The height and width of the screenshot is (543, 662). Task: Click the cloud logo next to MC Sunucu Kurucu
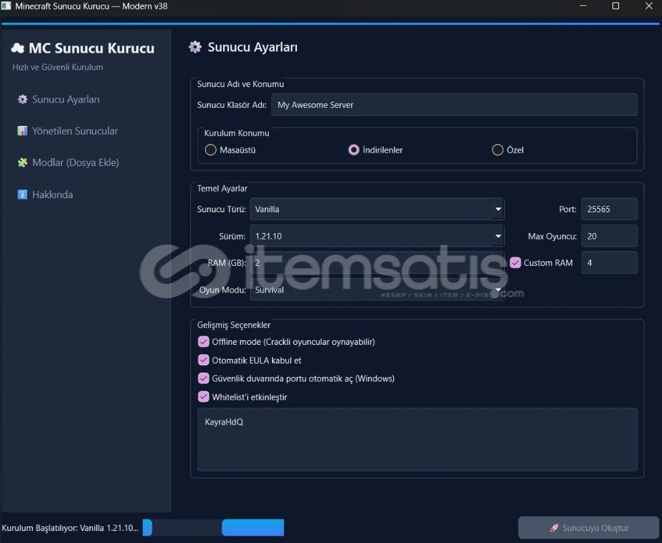(x=17, y=48)
